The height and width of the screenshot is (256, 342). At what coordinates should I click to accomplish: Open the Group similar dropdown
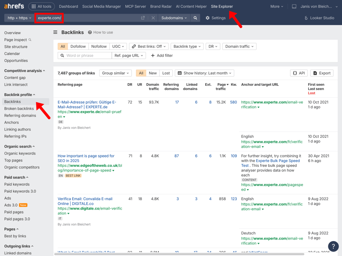[115, 73]
